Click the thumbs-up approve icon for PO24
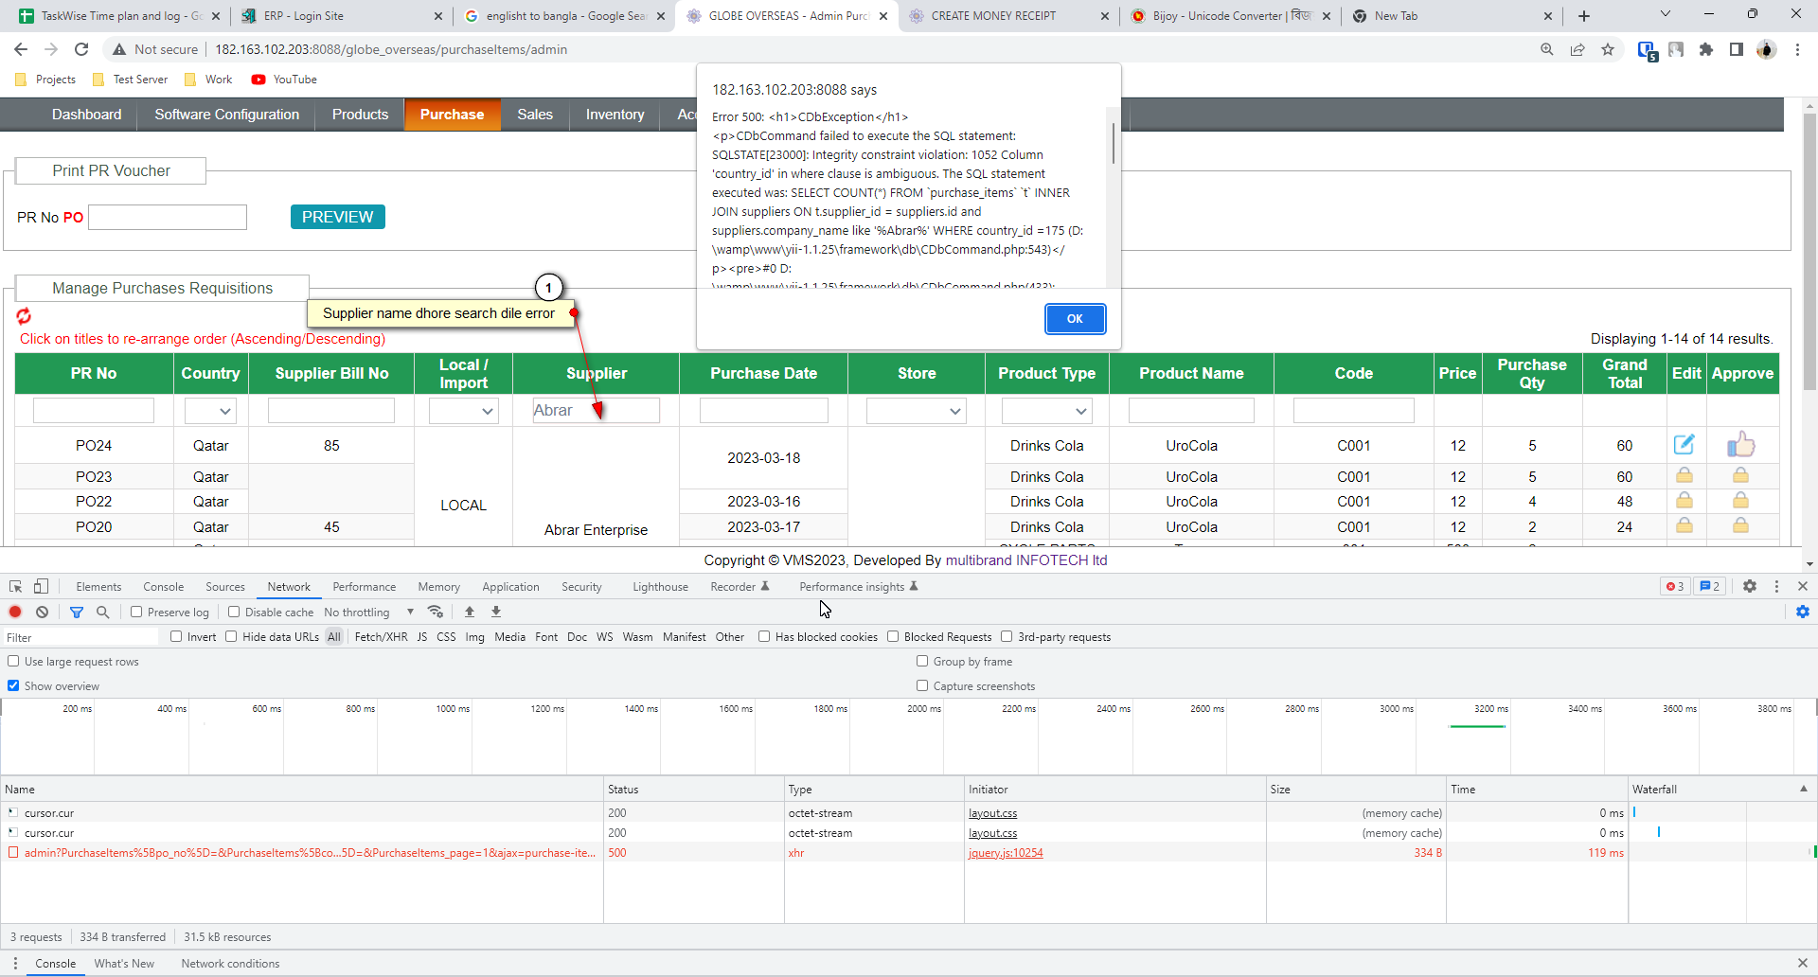Screen dimensions: 1818x977 [1740, 444]
